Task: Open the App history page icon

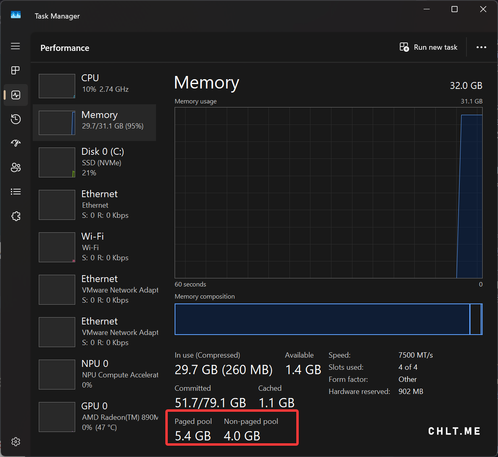Action: pos(16,119)
